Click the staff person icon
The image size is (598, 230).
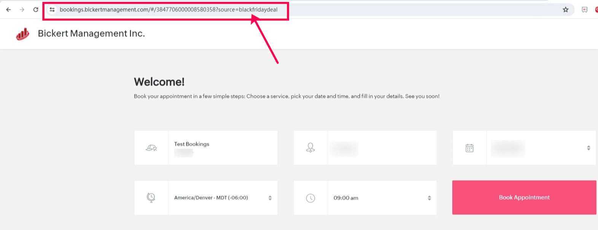tap(310, 148)
